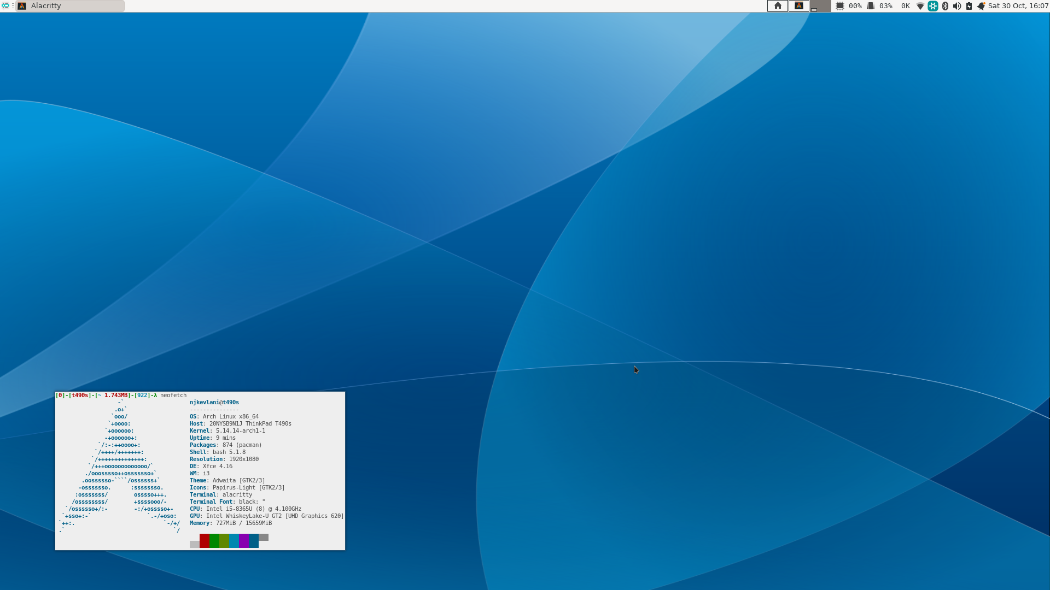Click the neofetch command in the terminal prompt
This screenshot has width=1050, height=590.
(x=173, y=395)
